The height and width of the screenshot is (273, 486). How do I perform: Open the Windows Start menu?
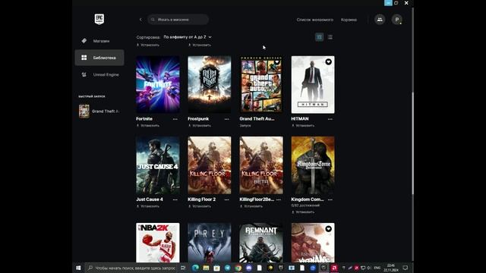pyautogui.click(x=78, y=268)
